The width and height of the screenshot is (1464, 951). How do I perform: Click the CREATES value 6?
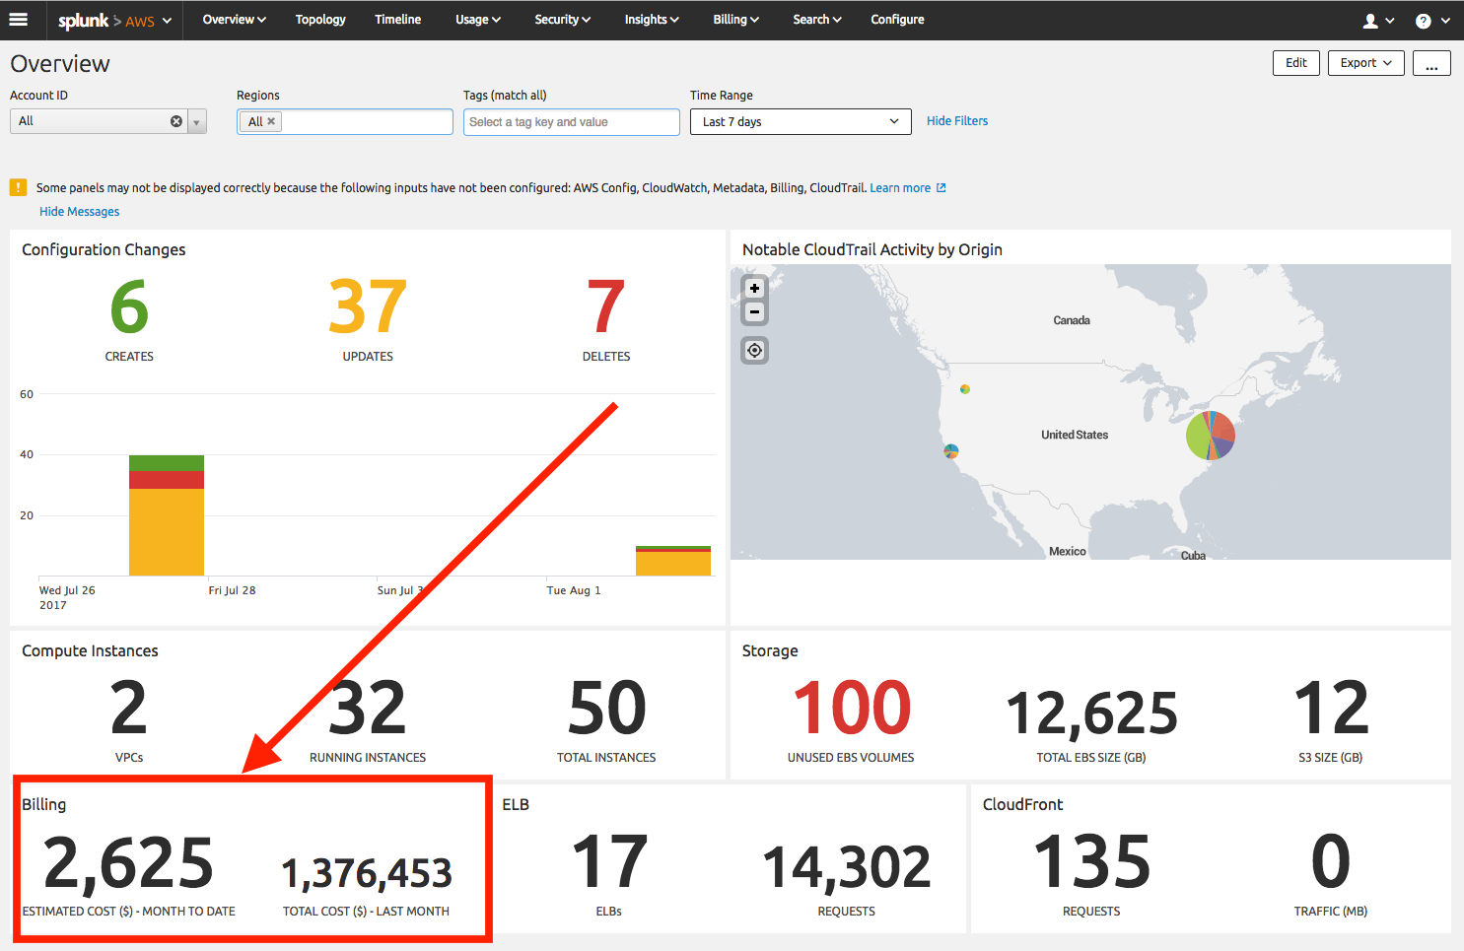click(x=129, y=307)
